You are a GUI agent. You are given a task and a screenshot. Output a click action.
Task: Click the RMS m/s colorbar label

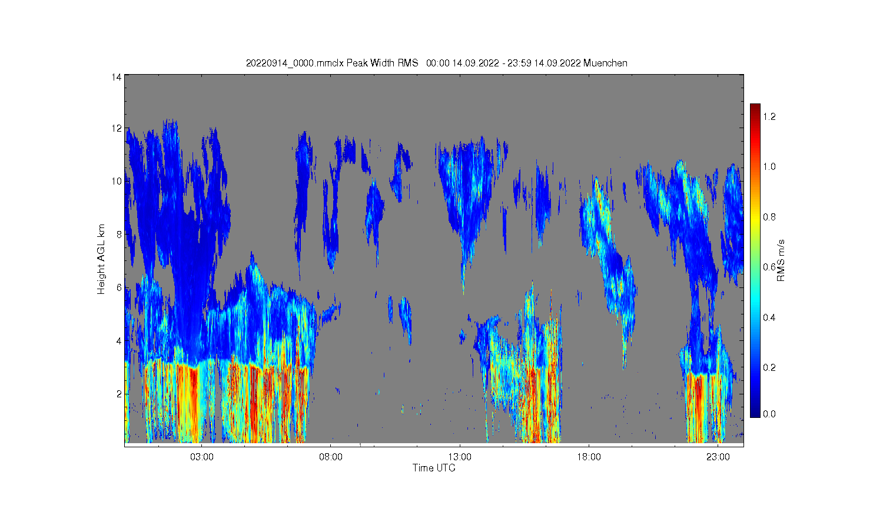pyautogui.click(x=781, y=260)
